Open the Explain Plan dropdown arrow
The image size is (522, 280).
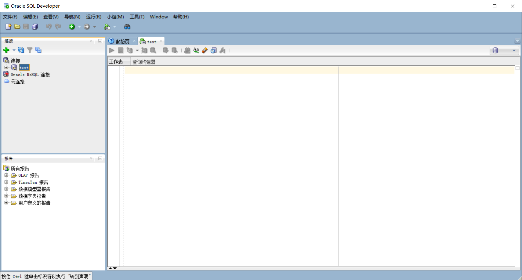[137, 51]
